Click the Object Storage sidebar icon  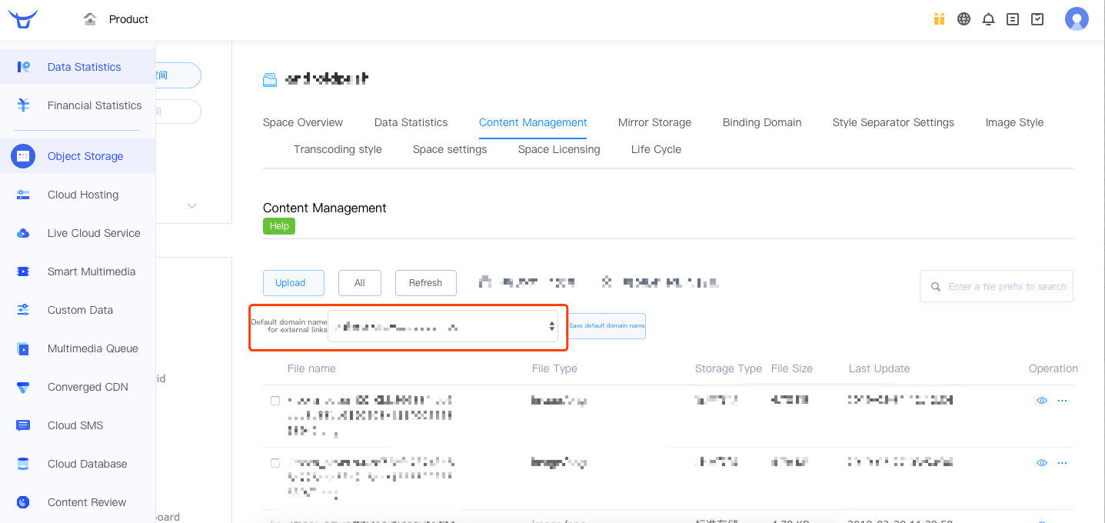tap(23, 156)
